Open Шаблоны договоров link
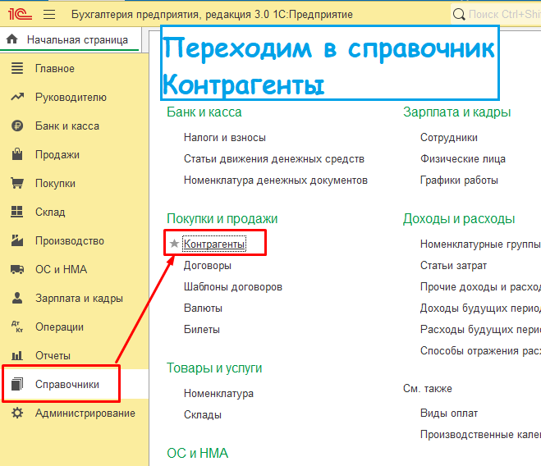541x466 pixels. (233, 286)
